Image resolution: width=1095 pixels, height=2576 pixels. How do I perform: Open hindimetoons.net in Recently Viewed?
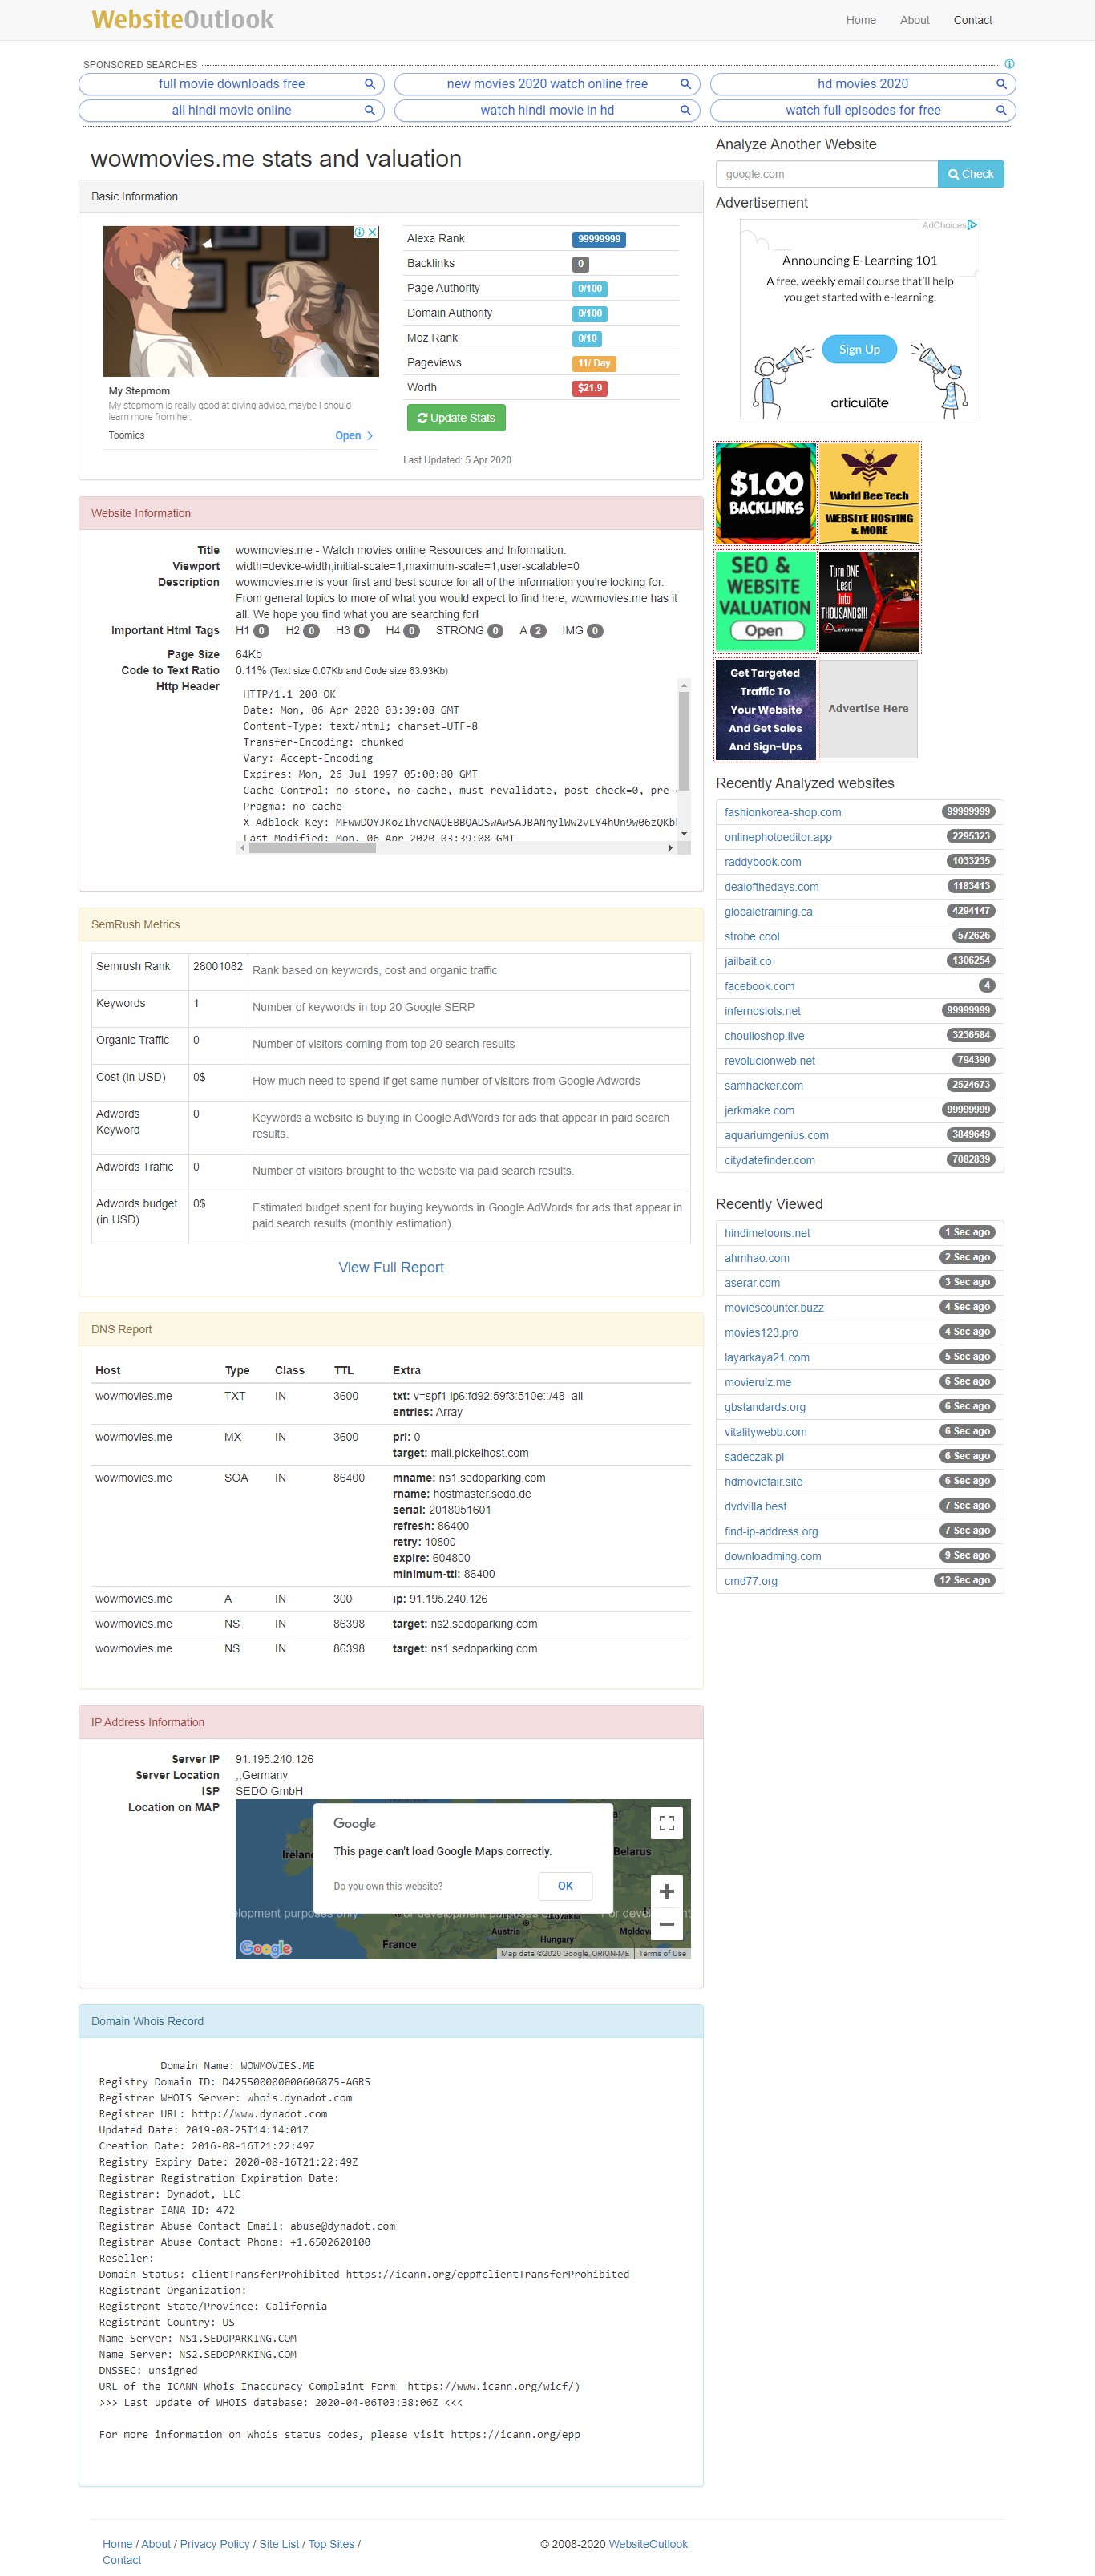tap(767, 1234)
